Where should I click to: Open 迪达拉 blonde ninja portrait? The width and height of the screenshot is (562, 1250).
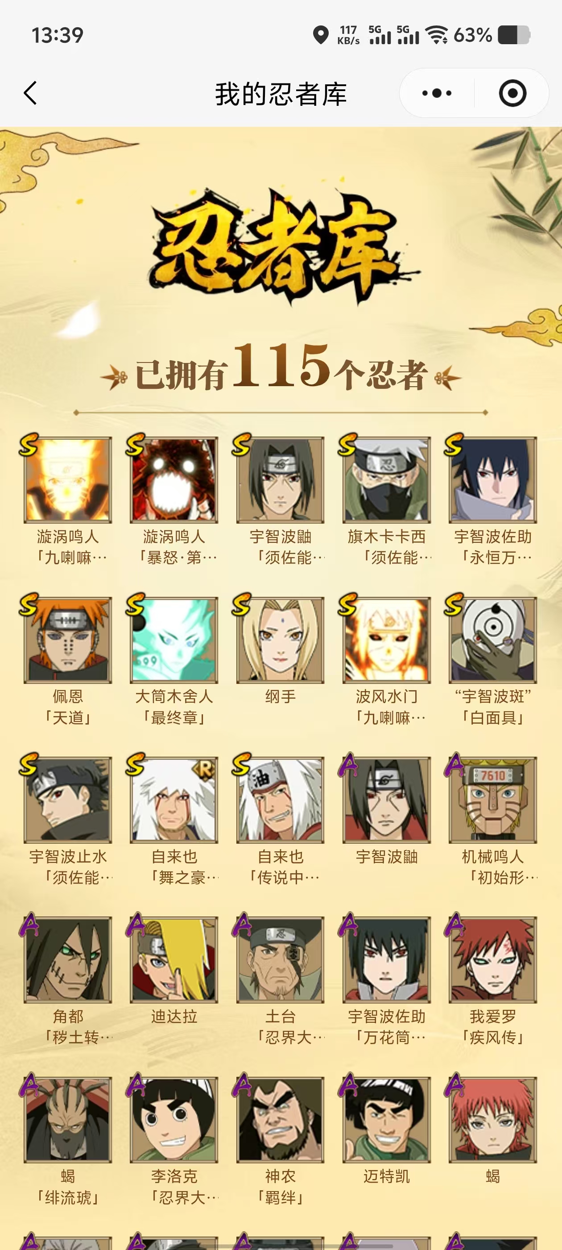174,959
